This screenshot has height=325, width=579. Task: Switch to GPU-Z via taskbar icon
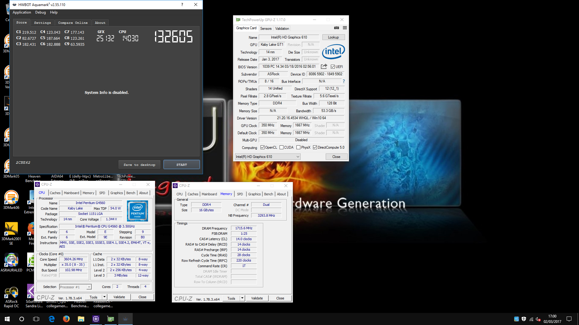click(111, 319)
